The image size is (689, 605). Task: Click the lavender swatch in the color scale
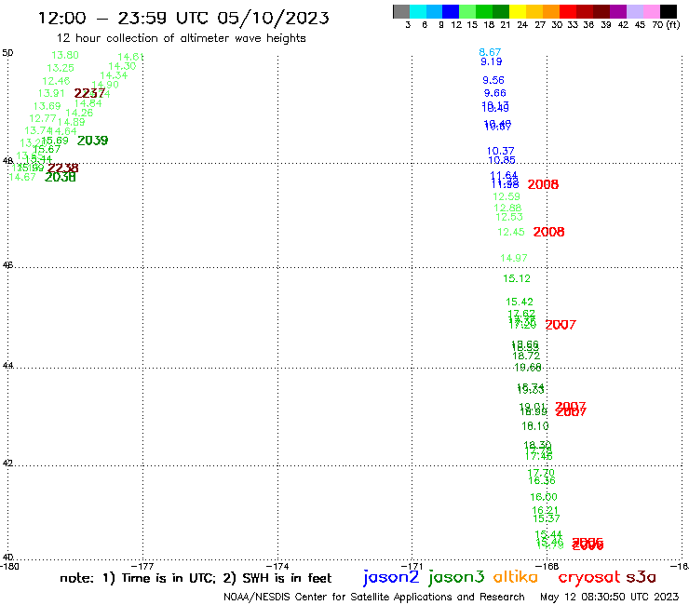click(634, 11)
